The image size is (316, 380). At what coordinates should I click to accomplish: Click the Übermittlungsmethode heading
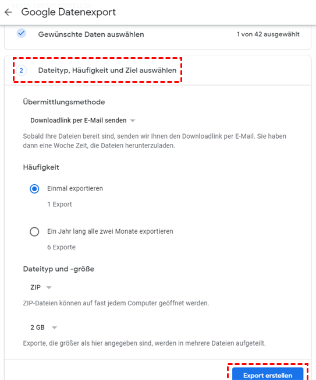coord(64,102)
